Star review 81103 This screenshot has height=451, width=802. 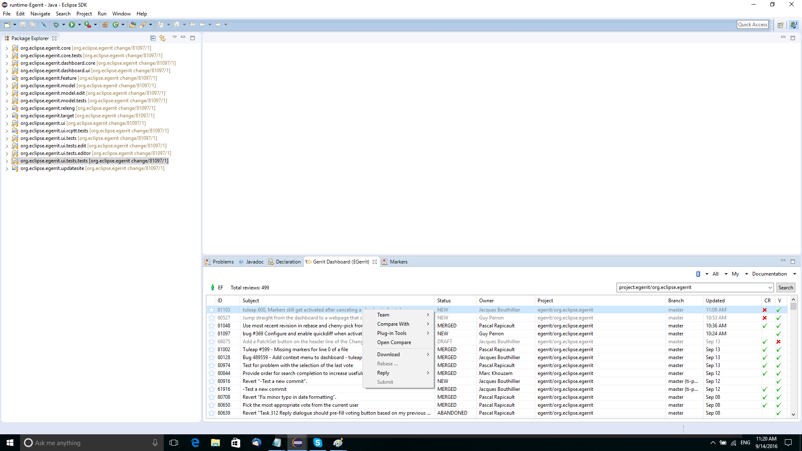click(x=212, y=310)
